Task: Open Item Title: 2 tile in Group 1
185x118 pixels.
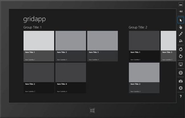Action: point(39,78)
